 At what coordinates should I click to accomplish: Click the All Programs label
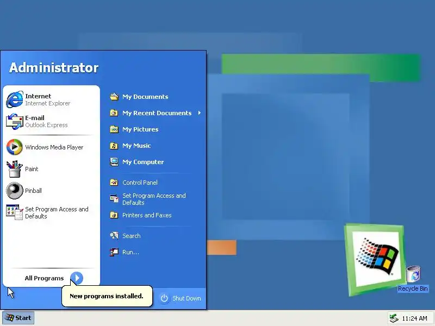pos(45,278)
